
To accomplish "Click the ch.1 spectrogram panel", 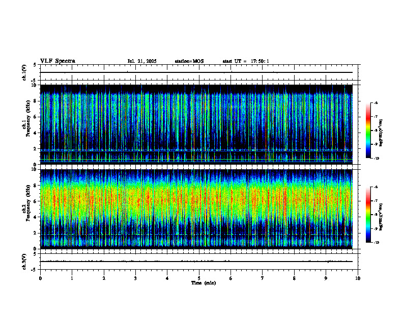I will click(196, 124).
